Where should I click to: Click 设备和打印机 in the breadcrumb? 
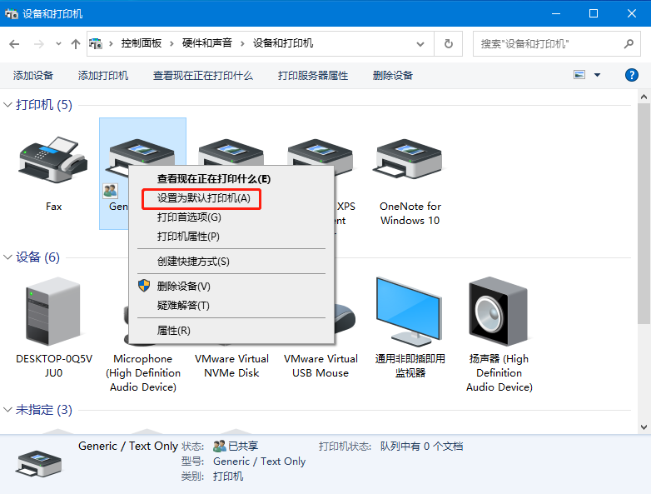(283, 43)
